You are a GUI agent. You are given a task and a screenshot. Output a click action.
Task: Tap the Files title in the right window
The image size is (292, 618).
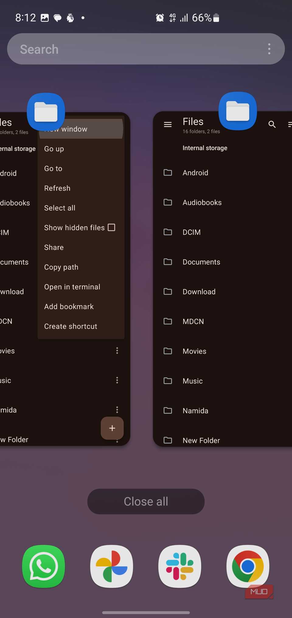tap(193, 121)
